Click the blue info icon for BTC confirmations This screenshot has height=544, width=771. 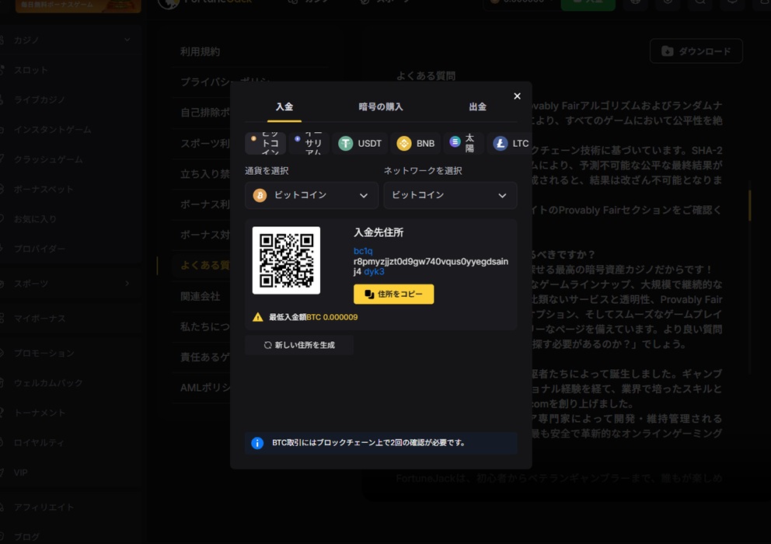[257, 443]
